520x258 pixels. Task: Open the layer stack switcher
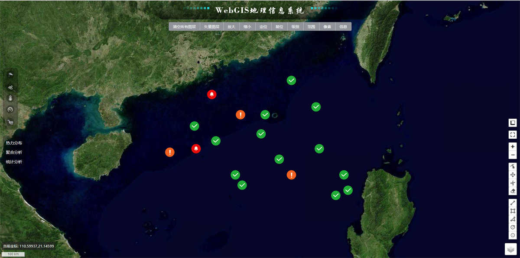(x=511, y=249)
